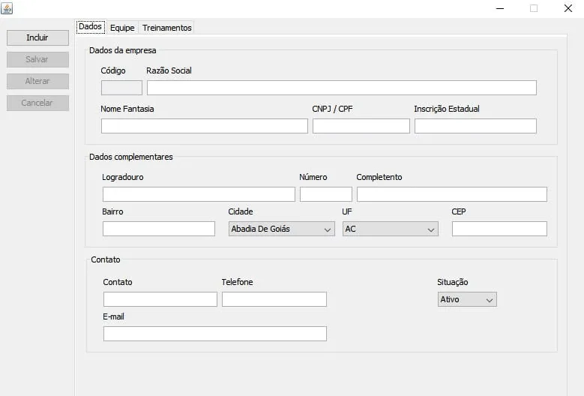Focus the CEP field
Screen dimensions: 584x396
(x=499, y=229)
